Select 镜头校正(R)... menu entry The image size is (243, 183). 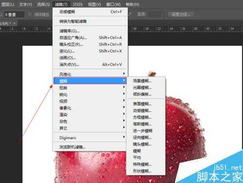pos(90,45)
